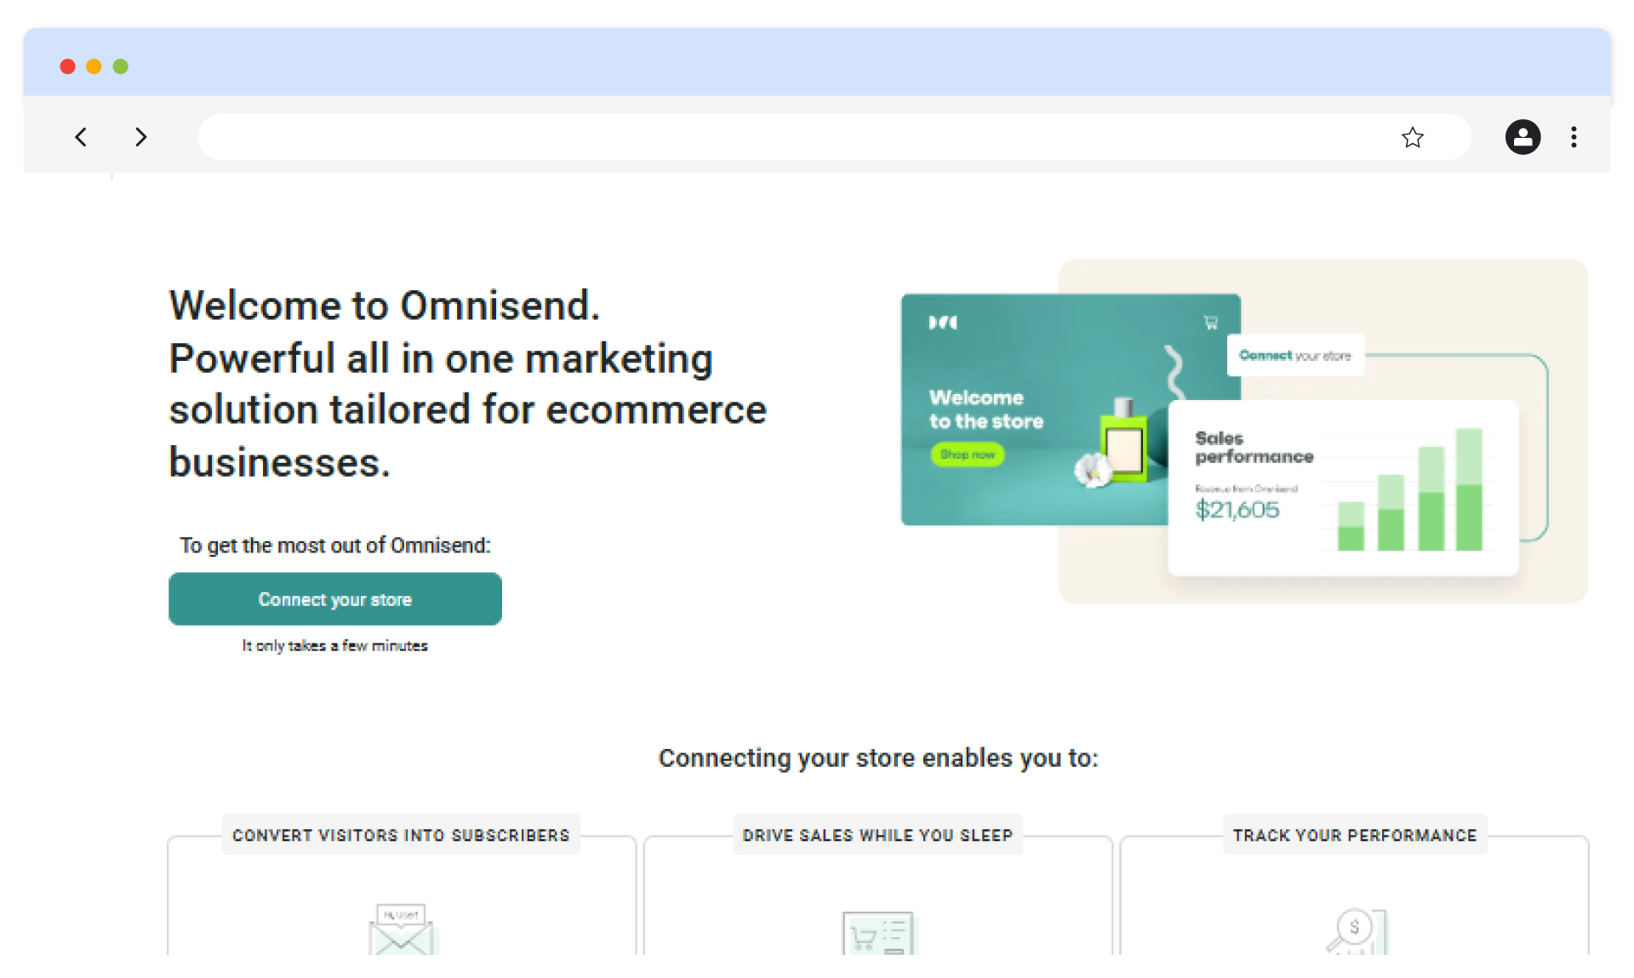Image resolution: width=1634 pixels, height=978 pixels.
Task: Click the browser forward arrow
Action: coord(141,137)
